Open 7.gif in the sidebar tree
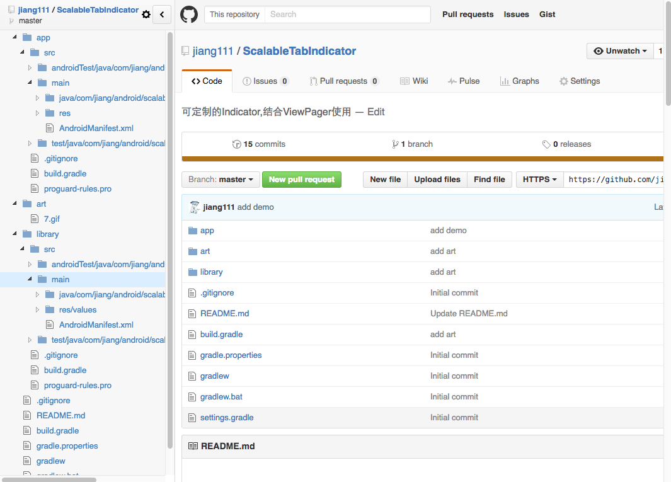Screen dimensions: 671x482 coord(52,219)
